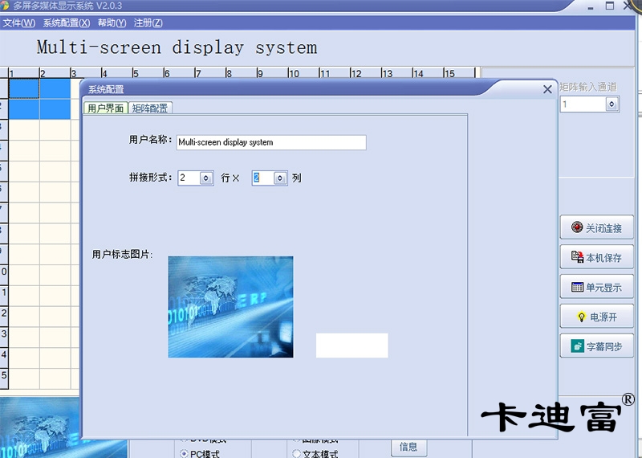Open the 帮助(Y) menu
This screenshot has height=458, width=642.
[112, 23]
